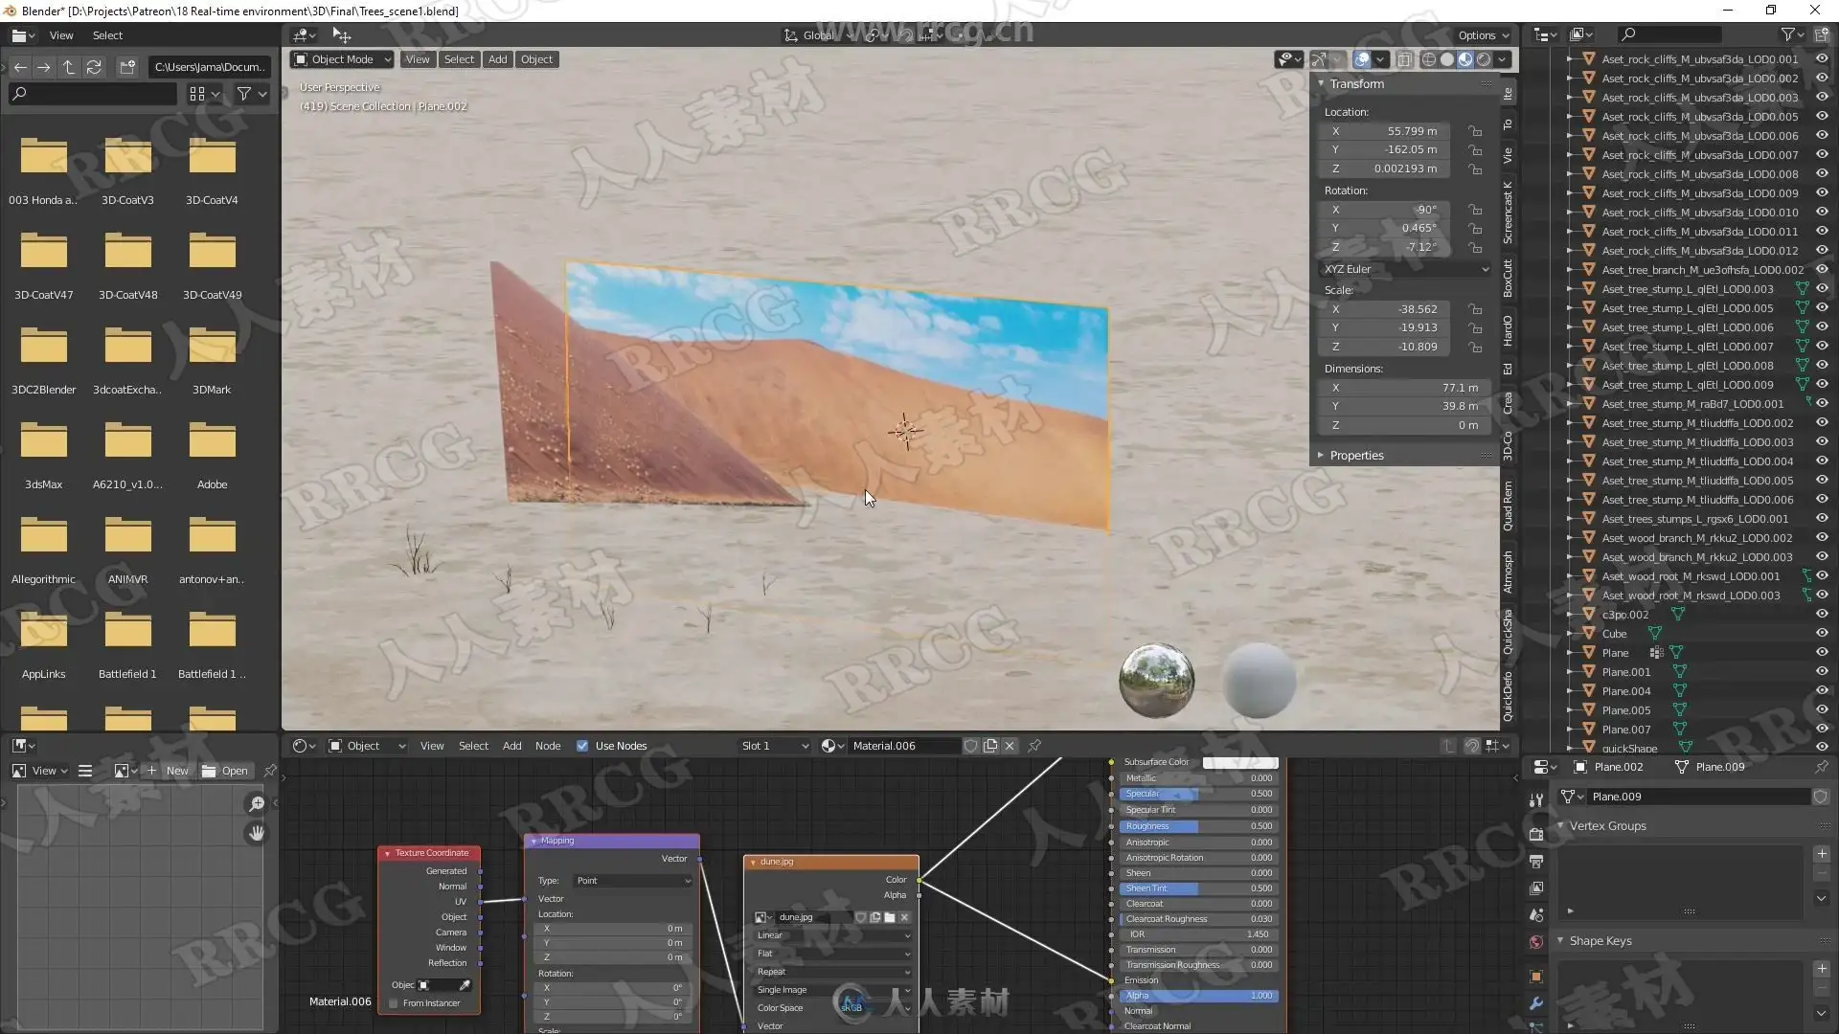Screen dimensions: 1839x1034
Task: Toggle the From Instancer checkbox
Action: pyautogui.click(x=394, y=1003)
